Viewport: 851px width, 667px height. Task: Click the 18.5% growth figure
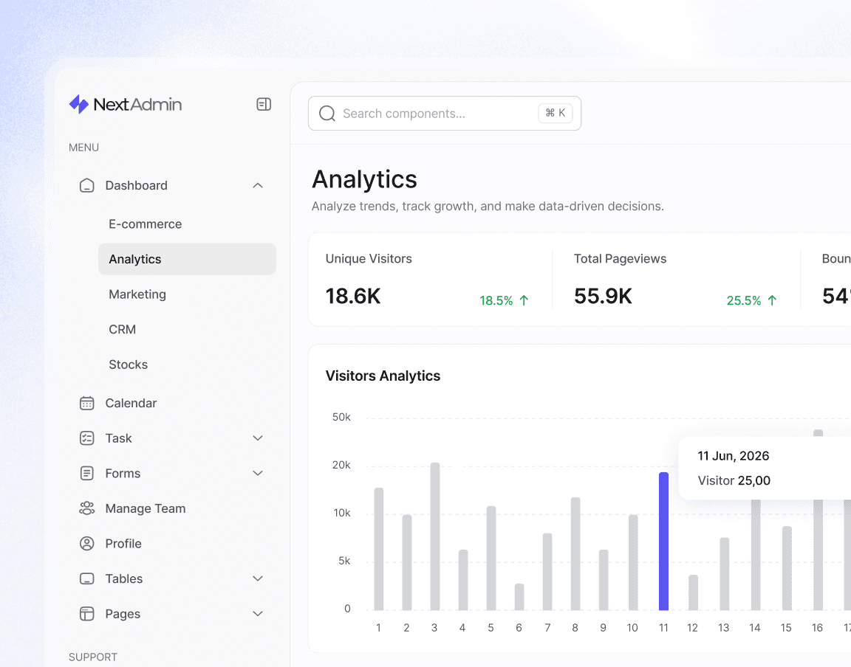(496, 300)
